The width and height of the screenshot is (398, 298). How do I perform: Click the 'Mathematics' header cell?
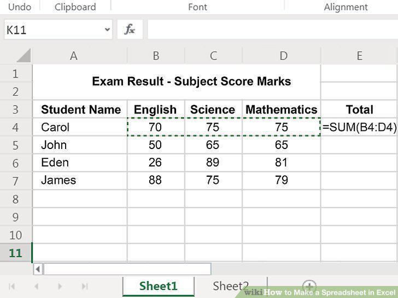tap(282, 109)
